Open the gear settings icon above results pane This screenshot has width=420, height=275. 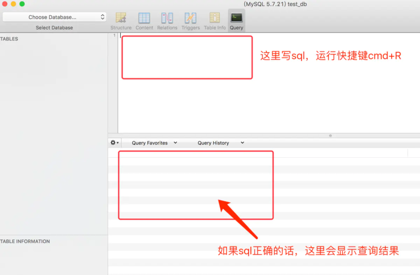pos(114,143)
